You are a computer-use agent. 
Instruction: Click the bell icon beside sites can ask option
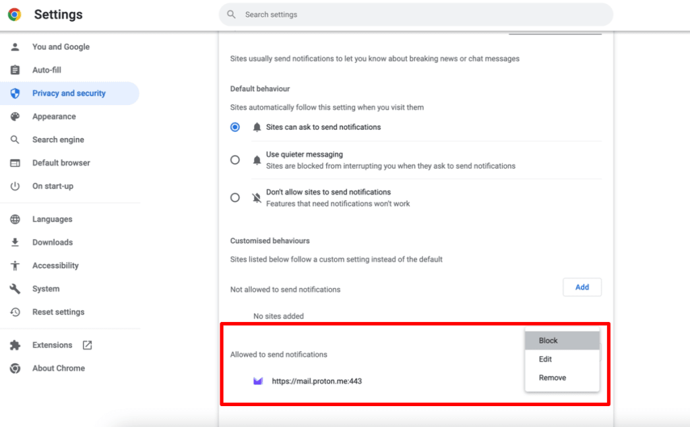click(x=257, y=127)
